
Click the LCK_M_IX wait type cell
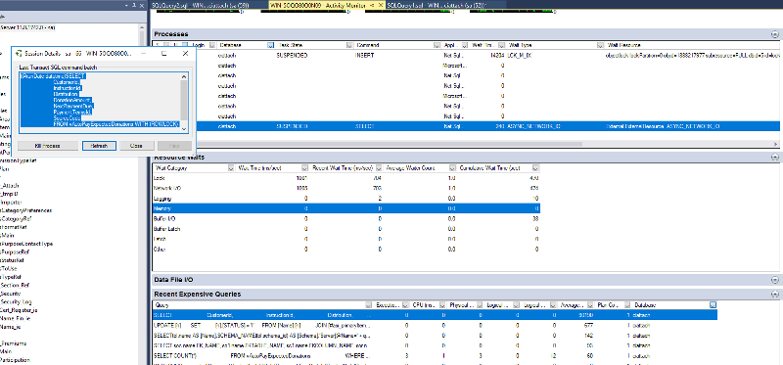520,56
